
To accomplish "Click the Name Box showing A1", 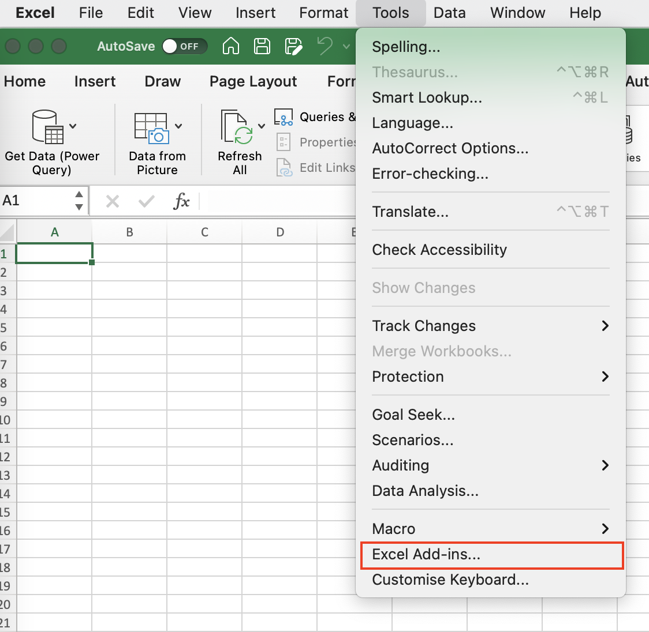I will (36, 201).
